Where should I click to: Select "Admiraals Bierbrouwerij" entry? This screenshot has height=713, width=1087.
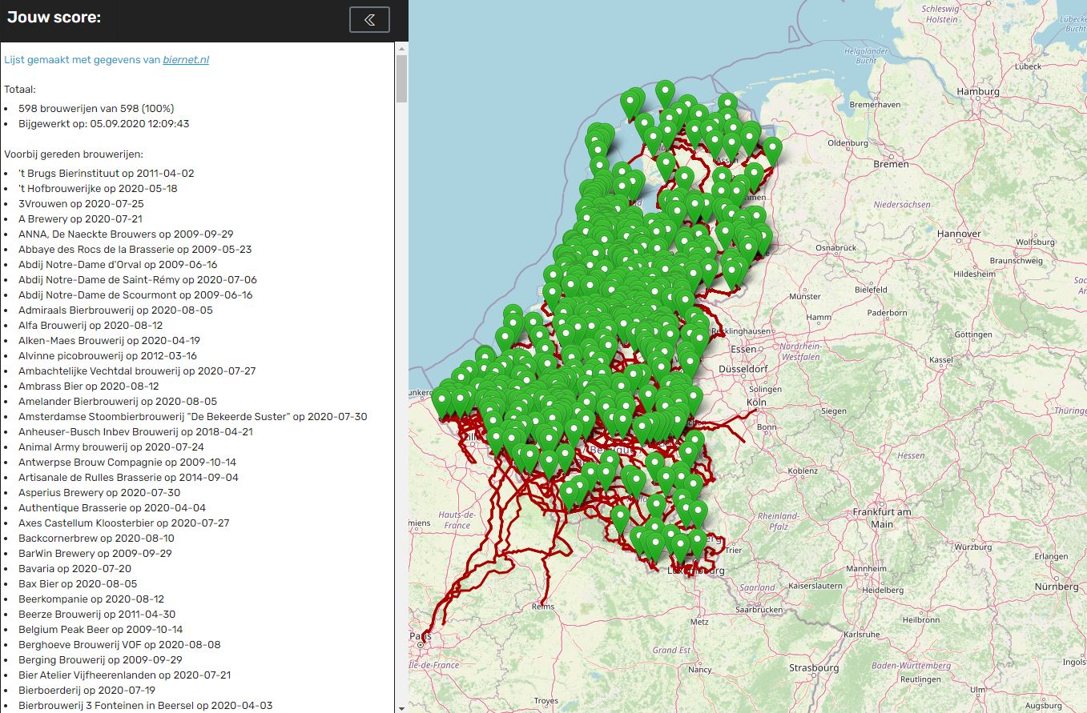pos(115,310)
